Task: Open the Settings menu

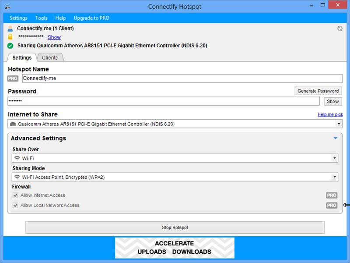Action: pos(18,18)
